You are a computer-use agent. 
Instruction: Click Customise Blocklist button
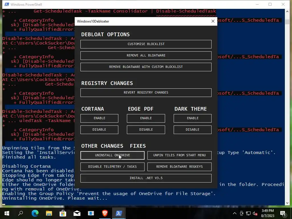click(146, 44)
